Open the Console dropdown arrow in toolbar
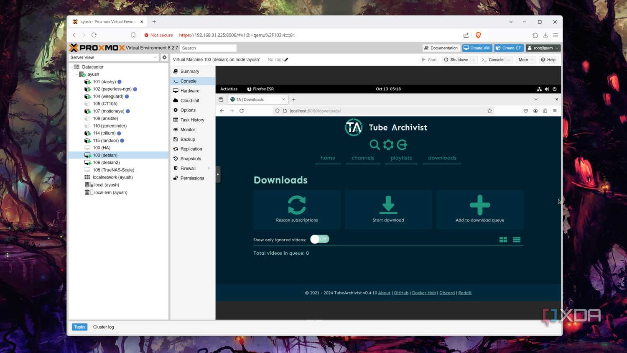The image size is (627, 353). pyautogui.click(x=509, y=60)
